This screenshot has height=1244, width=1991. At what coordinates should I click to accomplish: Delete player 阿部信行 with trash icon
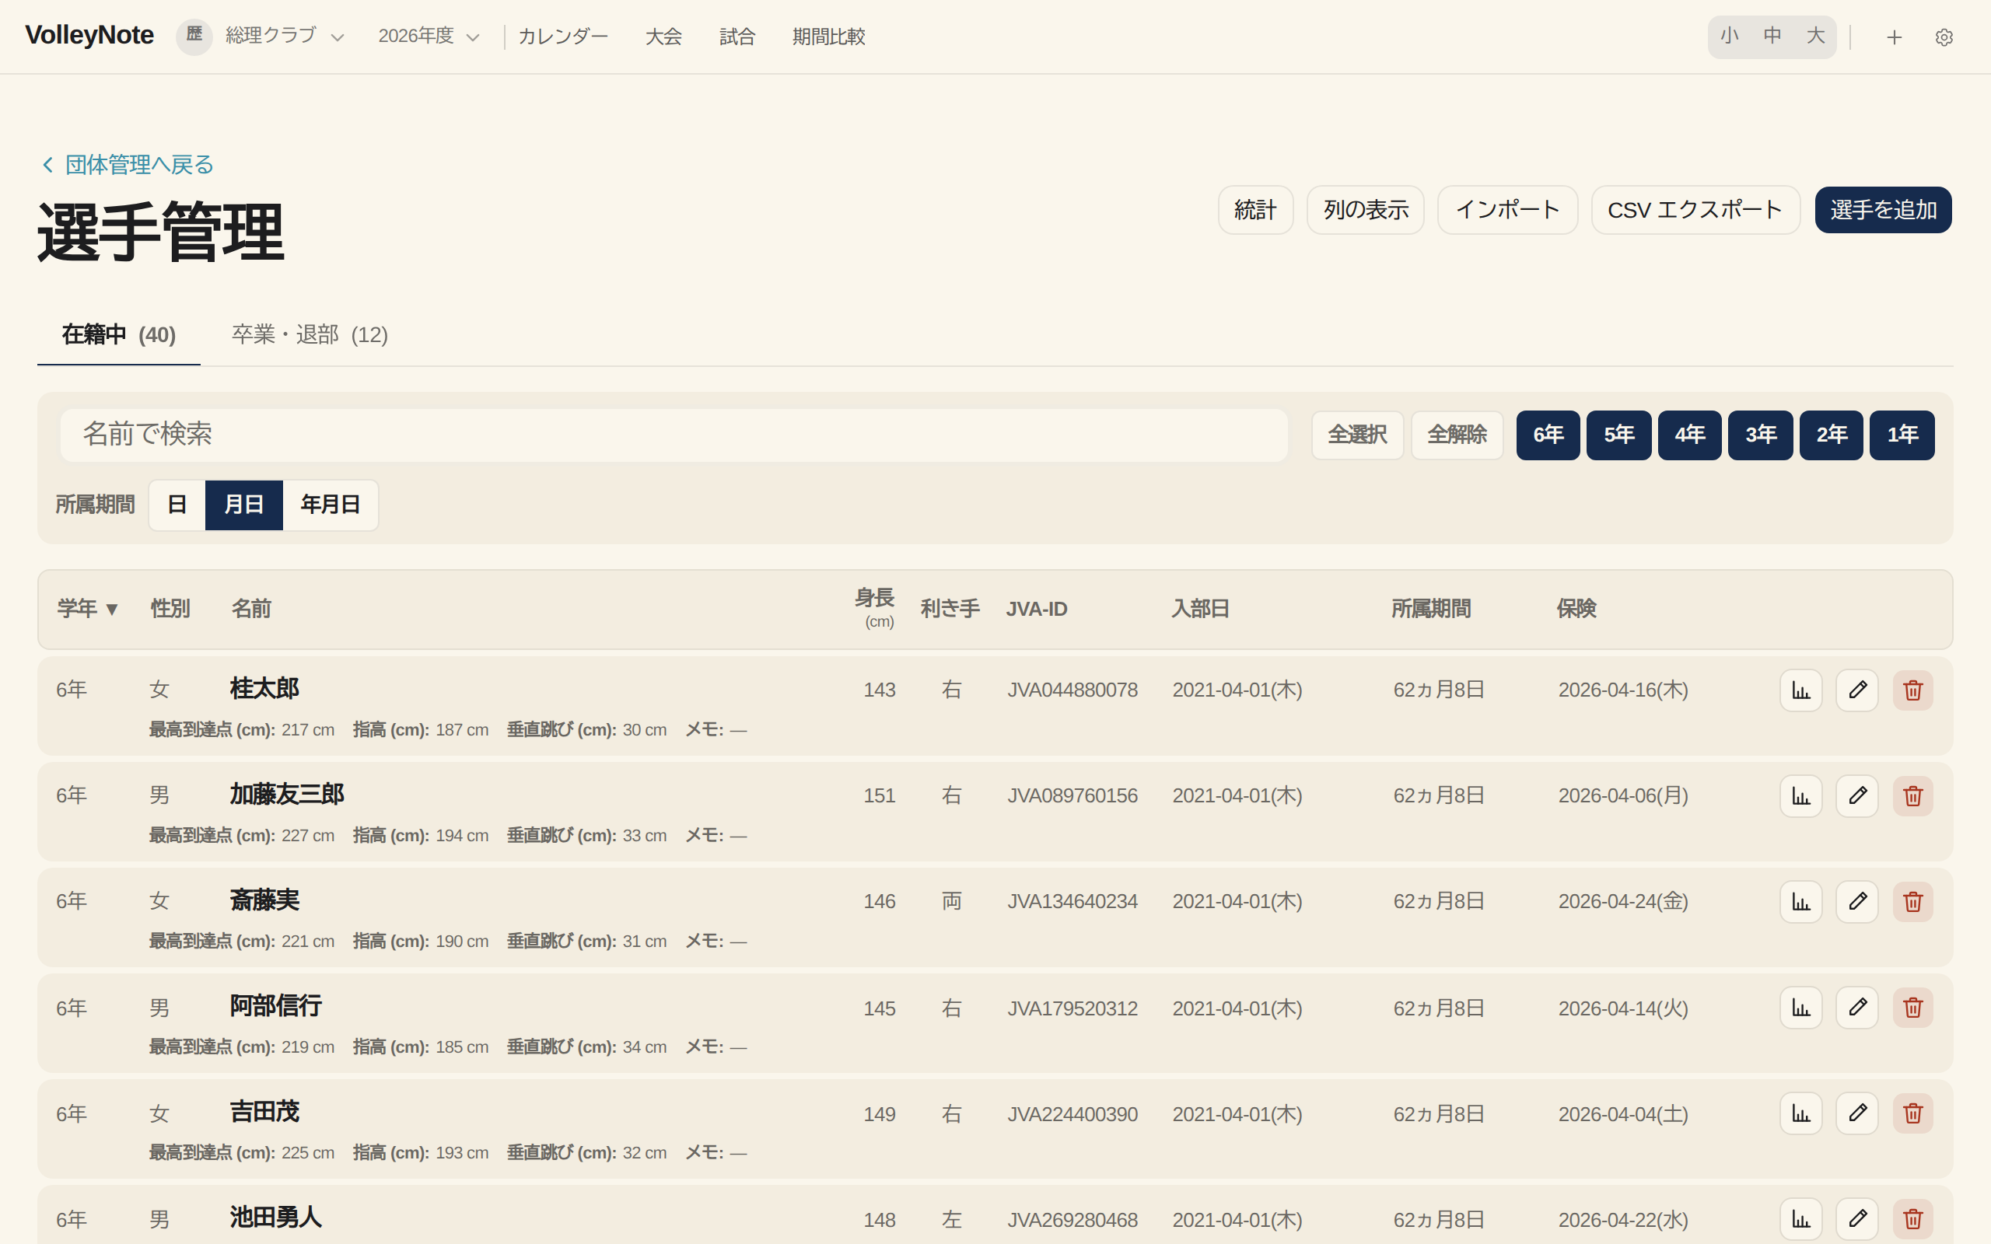[x=1913, y=1008]
